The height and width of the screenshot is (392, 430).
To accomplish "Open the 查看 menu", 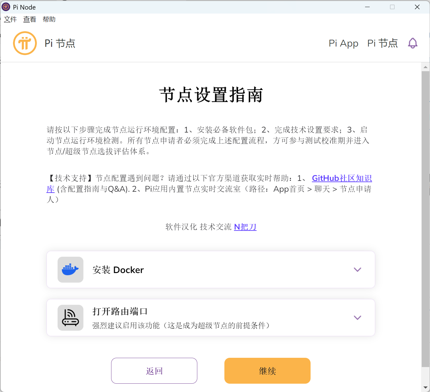I will coord(30,19).
